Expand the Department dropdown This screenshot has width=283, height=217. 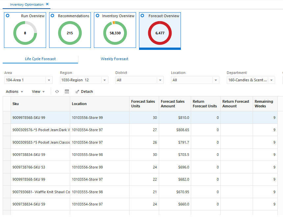point(271,80)
